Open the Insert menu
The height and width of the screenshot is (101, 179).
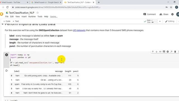(x=24, y=17)
